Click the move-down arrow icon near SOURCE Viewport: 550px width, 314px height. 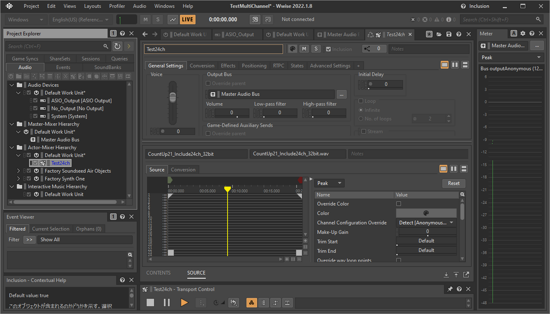click(446, 275)
